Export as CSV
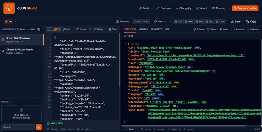 coord(179,22)
